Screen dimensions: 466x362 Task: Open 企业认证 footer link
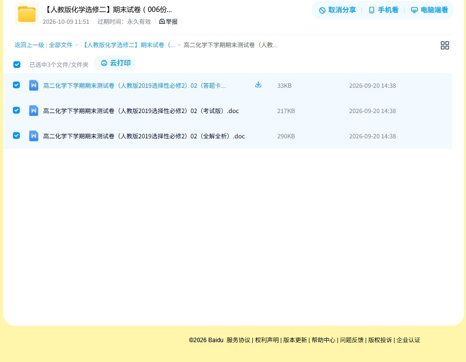pos(408,340)
